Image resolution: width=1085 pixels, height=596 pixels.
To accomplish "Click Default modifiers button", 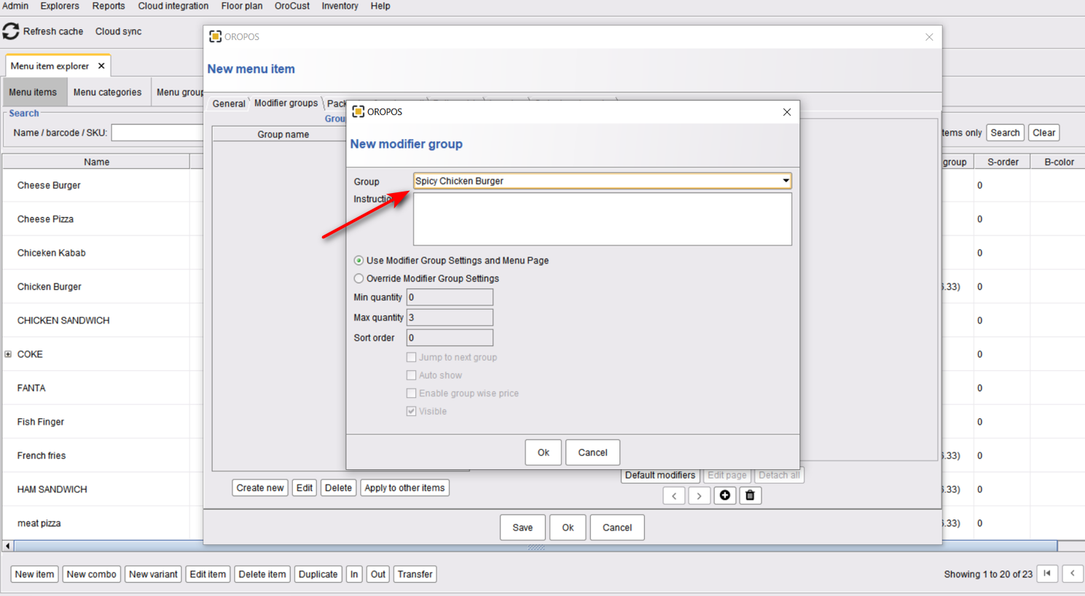I will (660, 475).
